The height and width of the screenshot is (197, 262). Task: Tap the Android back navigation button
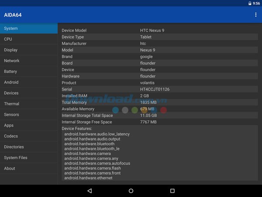[x=90, y=191]
